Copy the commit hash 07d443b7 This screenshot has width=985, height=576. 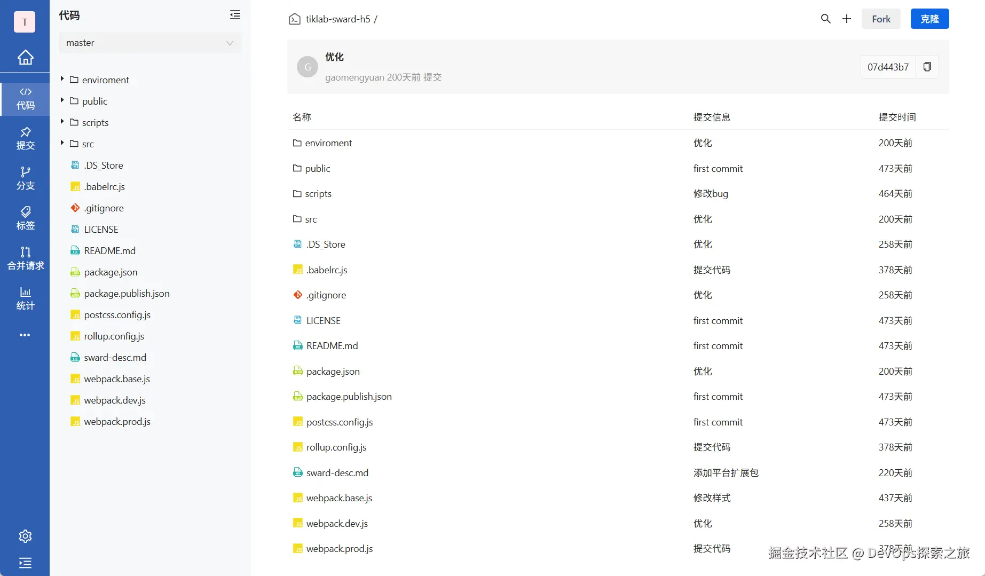tap(927, 67)
